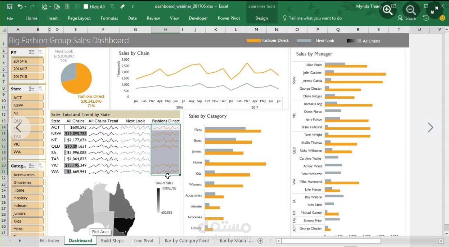Open the Sparkline Tools Design tab

point(262,18)
